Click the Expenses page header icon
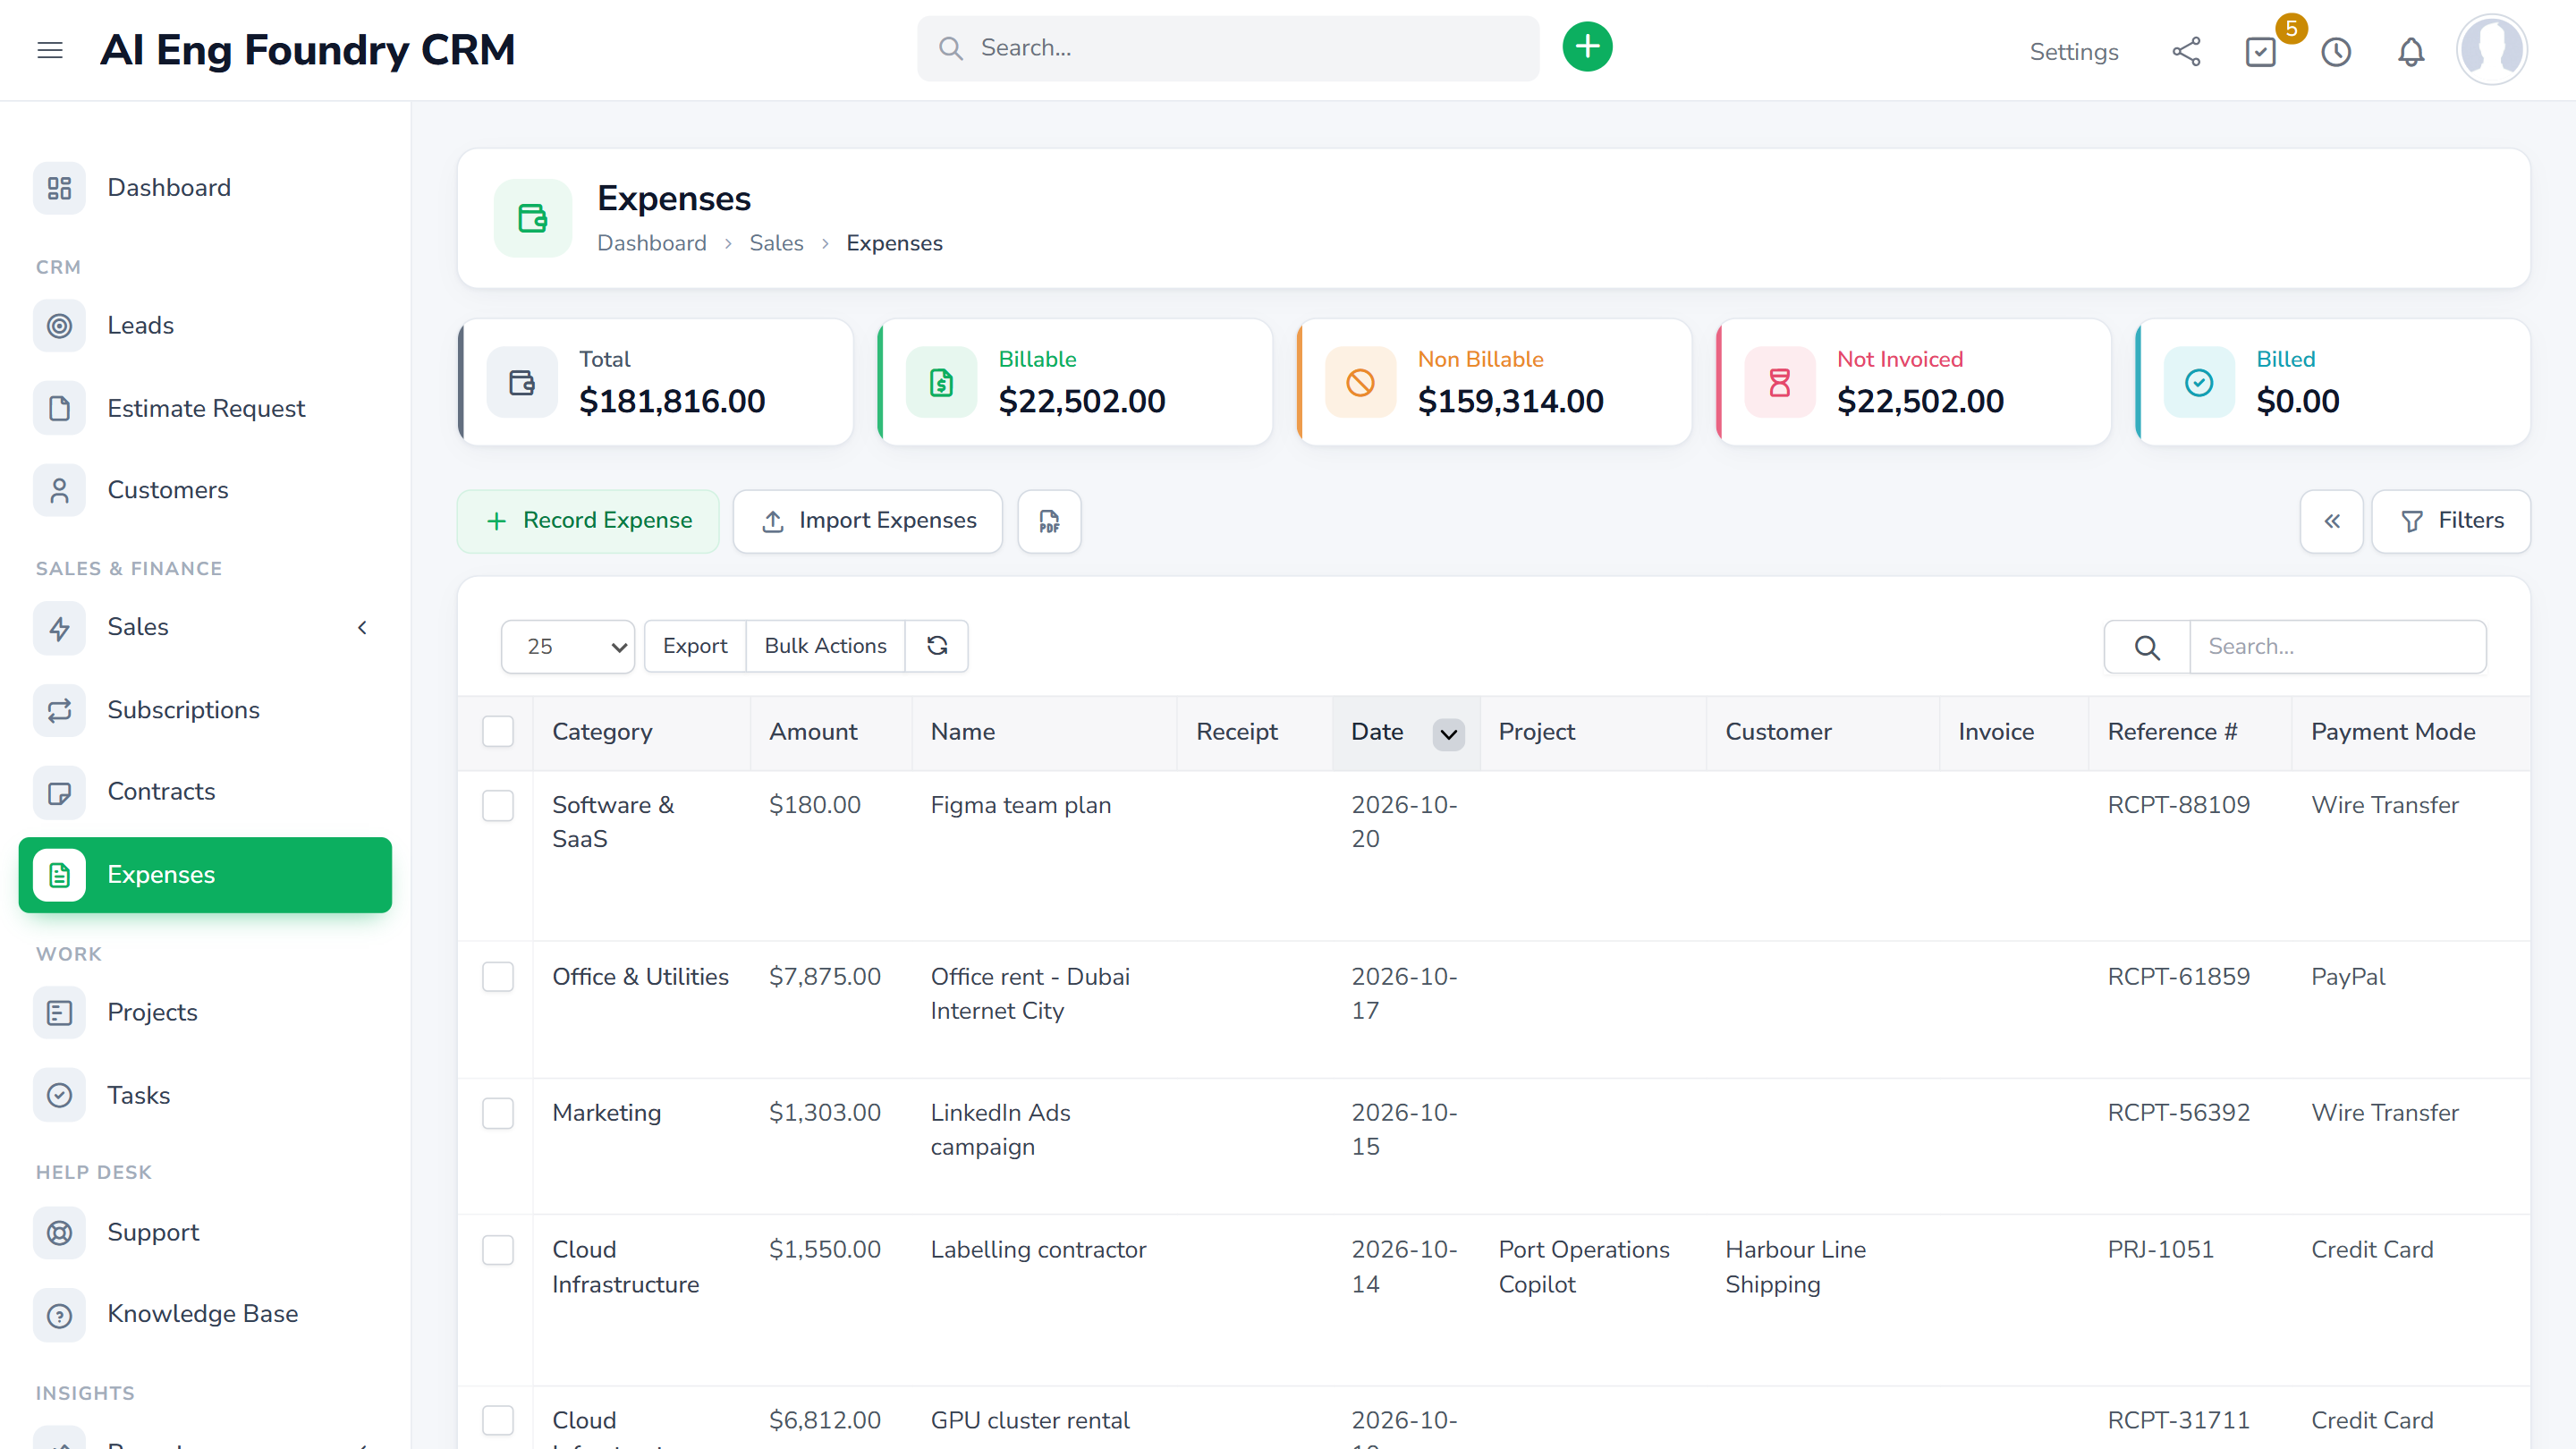This screenshot has width=2576, height=1449. click(533, 218)
